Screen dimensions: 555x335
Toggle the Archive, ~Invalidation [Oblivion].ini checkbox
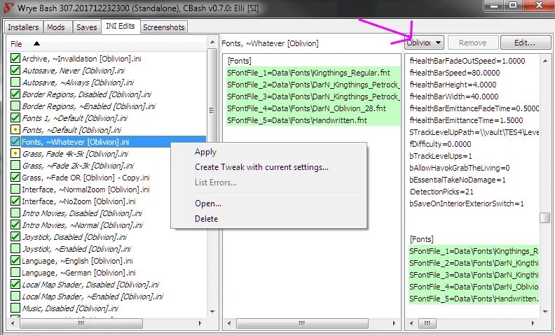(15, 58)
